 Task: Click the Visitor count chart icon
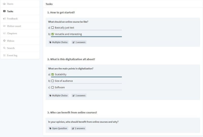(x=4, y=26)
